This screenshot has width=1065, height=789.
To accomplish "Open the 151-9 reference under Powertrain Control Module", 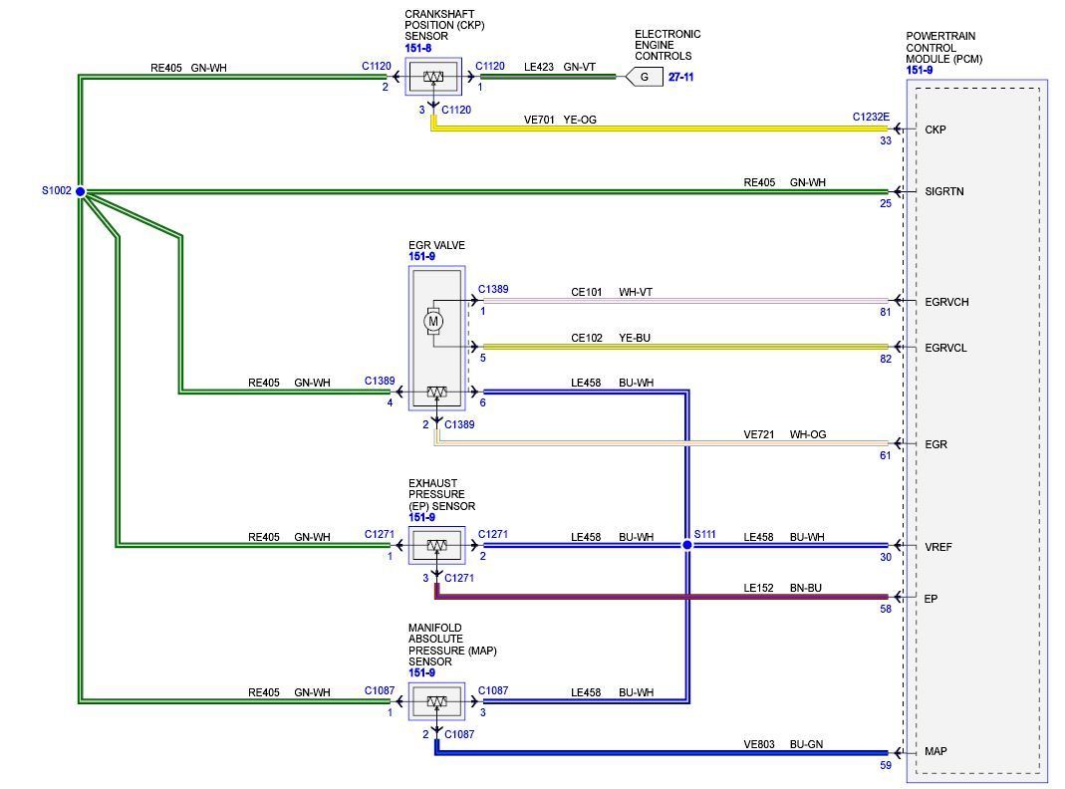I will (919, 71).
